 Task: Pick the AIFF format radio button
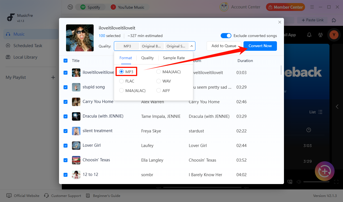tap(159, 91)
